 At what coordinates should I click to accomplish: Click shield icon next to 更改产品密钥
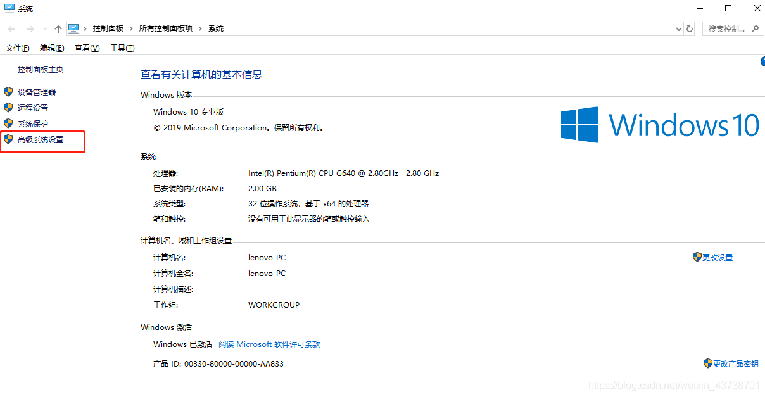[708, 363]
